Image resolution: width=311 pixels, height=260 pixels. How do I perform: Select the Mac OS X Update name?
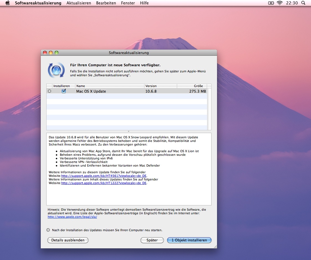(x=91, y=91)
